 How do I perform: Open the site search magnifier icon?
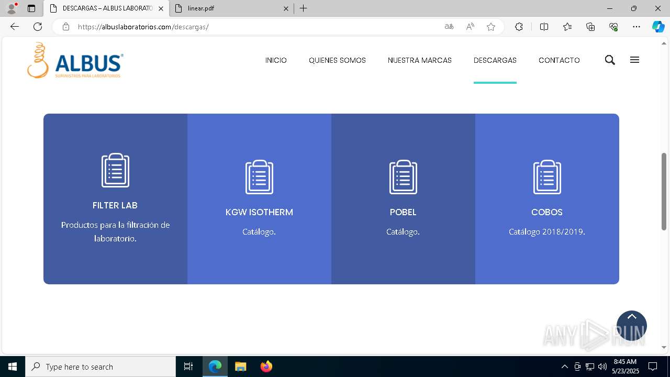pyautogui.click(x=610, y=60)
